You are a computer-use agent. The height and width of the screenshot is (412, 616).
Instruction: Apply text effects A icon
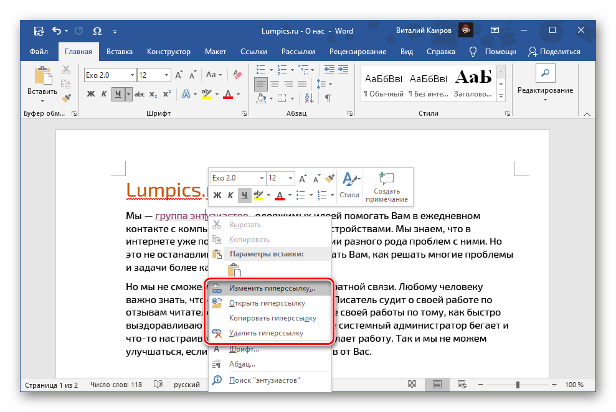coord(186,94)
